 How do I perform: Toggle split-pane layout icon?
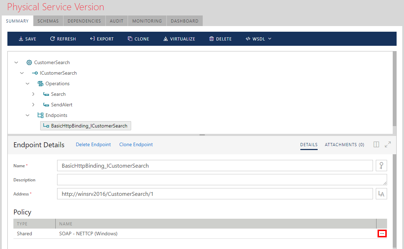pyautogui.click(x=376, y=144)
